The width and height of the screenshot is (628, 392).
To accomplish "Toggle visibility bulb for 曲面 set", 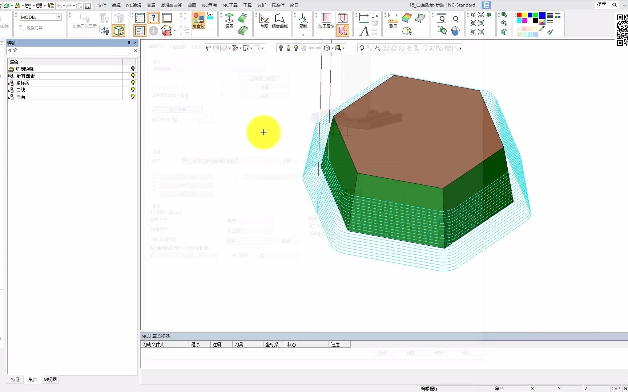I will coord(133,97).
